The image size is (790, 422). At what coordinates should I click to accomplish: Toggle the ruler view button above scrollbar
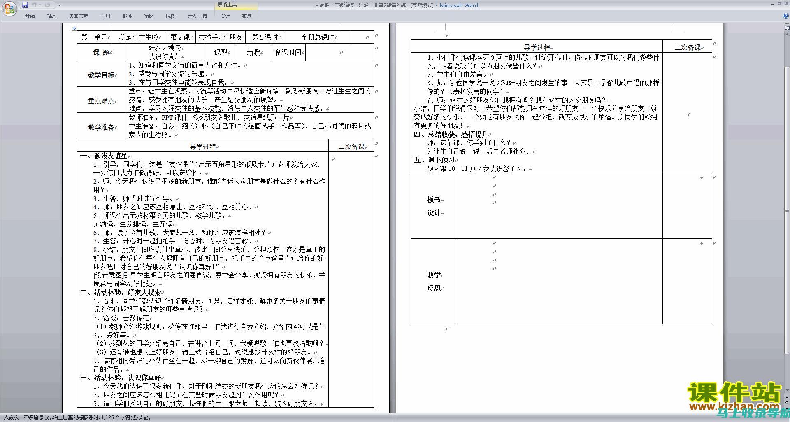tap(787, 27)
